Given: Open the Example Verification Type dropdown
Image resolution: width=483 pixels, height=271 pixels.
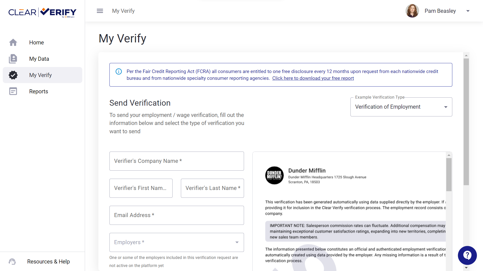Looking at the screenshot, I should click(x=401, y=107).
